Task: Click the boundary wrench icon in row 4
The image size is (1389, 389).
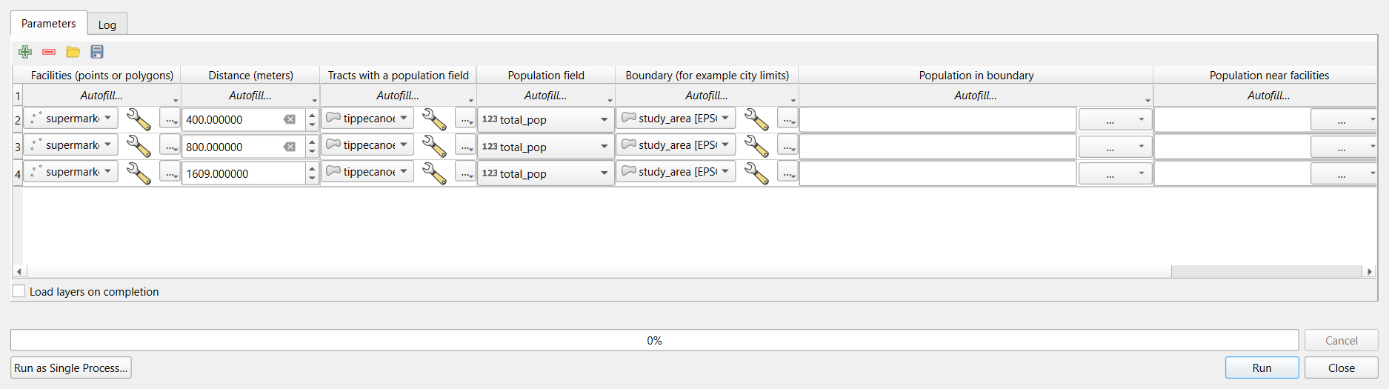Action: pyautogui.click(x=756, y=173)
